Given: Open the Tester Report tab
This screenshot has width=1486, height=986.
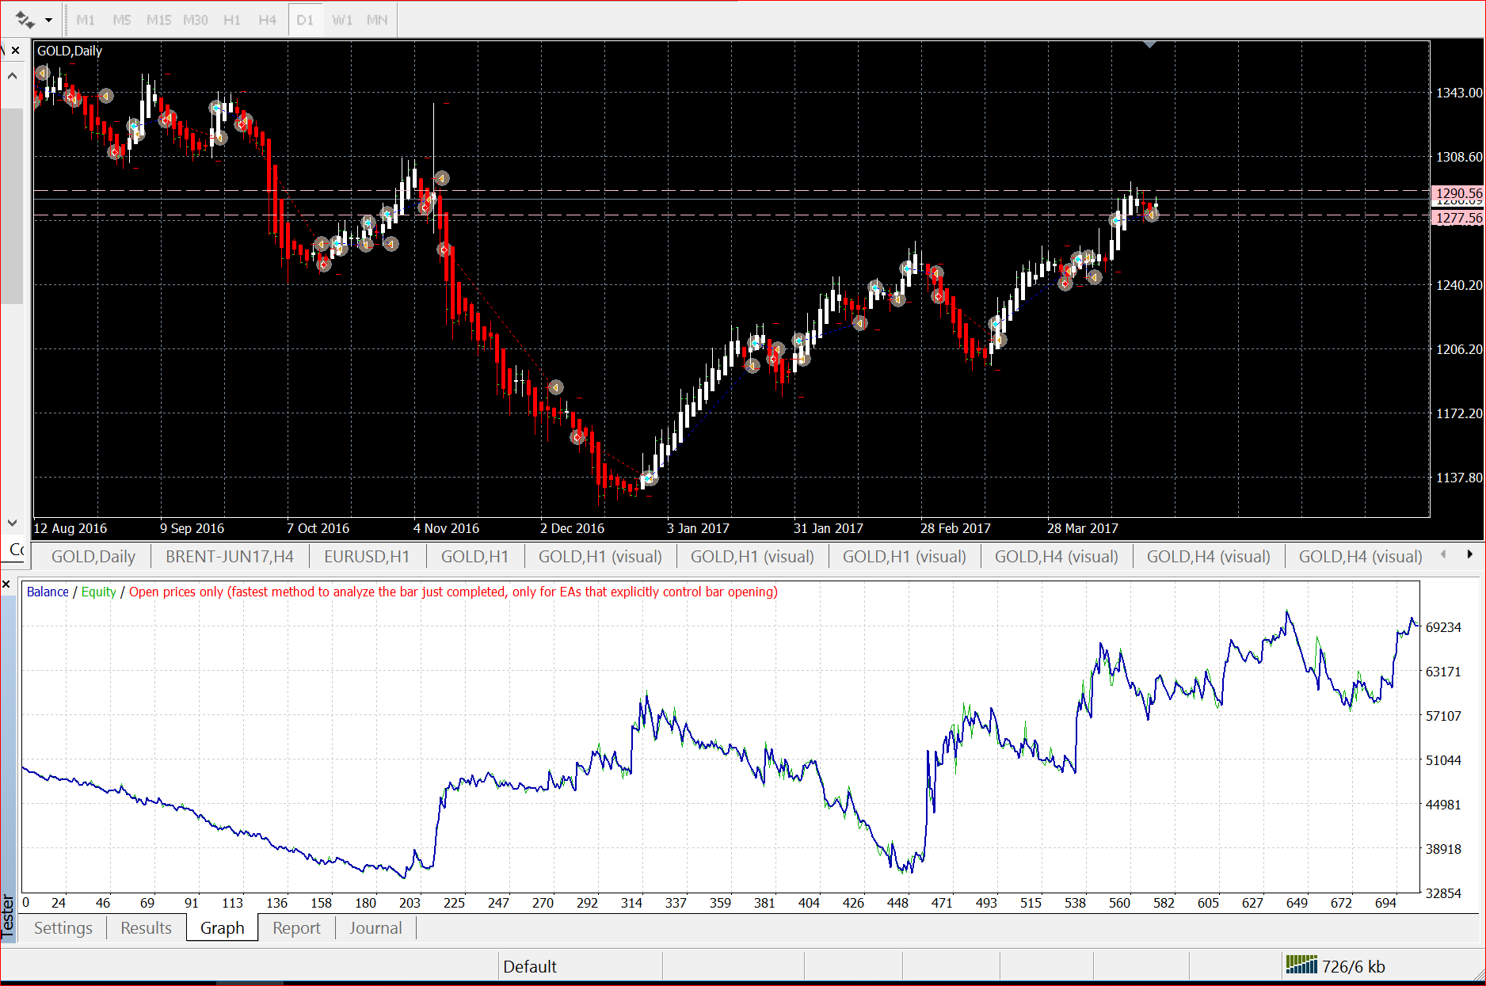Looking at the screenshot, I should [297, 928].
